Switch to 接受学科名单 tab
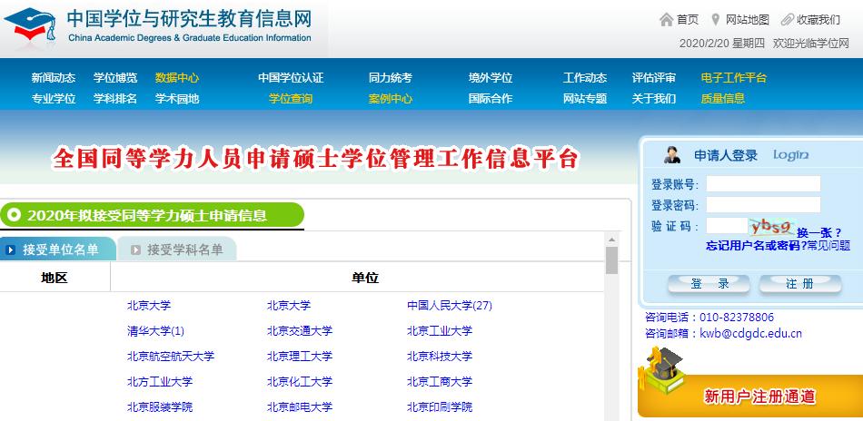Viewport: 863px width, 421px height. tap(176, 250)
